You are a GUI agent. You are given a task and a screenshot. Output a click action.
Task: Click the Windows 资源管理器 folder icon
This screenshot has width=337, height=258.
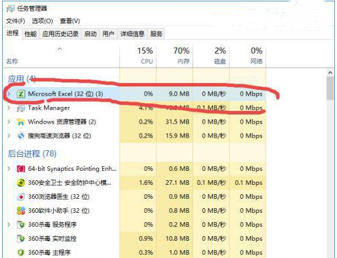[x=21, y=122]
